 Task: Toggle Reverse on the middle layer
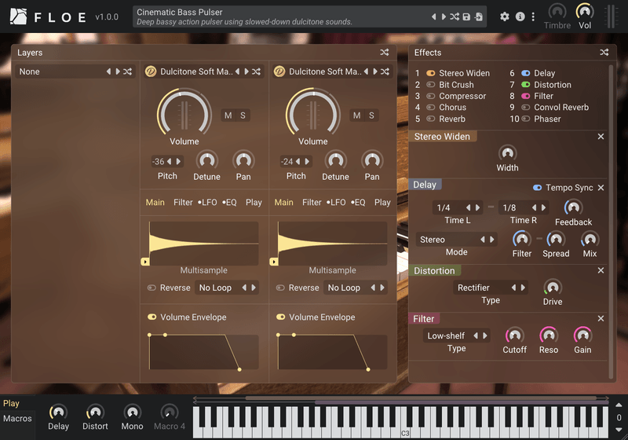point(152,288)
